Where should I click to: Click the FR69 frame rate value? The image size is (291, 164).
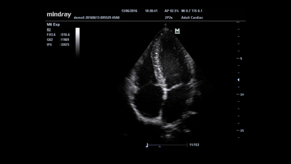click(x=65, y=39)
